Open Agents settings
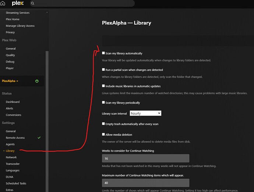Image resolution: width=254 pixels, height=192 pixels. (x=10, y=144)
